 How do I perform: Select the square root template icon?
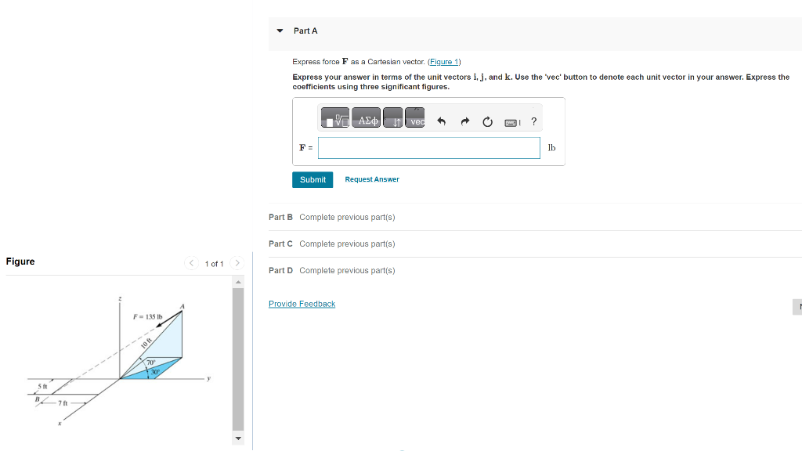tap(335, 120)
